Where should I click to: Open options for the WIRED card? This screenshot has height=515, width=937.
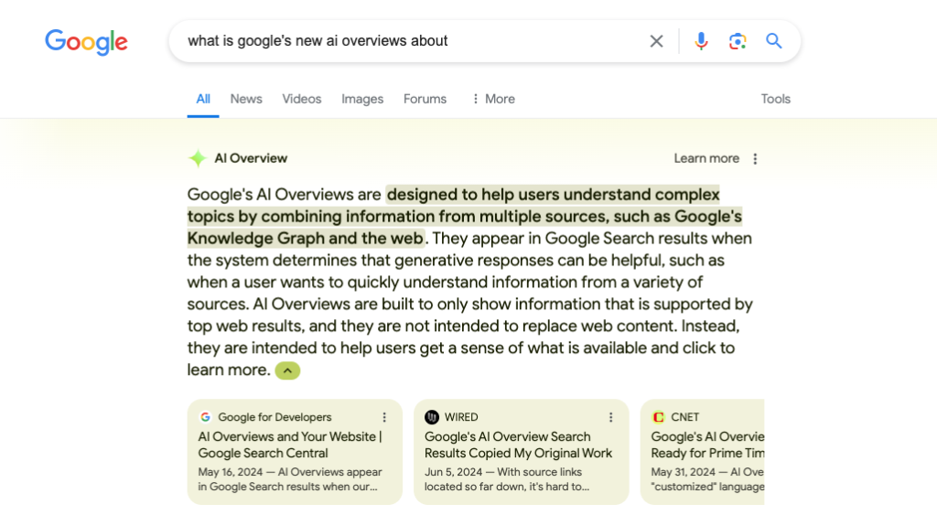(611, 417)
